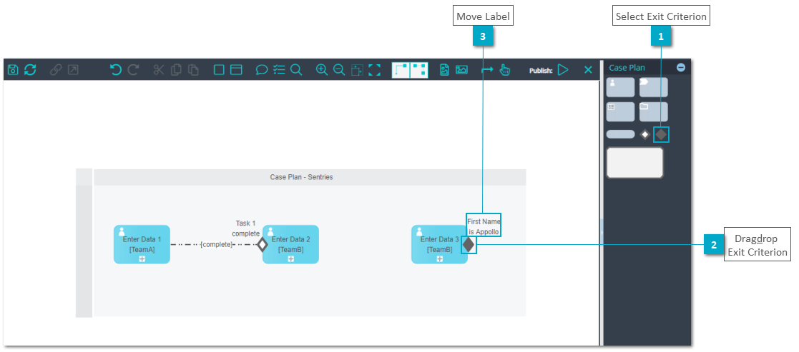Open the comments speech bubble
The width and height of the screenshot is (799, 352).
262,70
